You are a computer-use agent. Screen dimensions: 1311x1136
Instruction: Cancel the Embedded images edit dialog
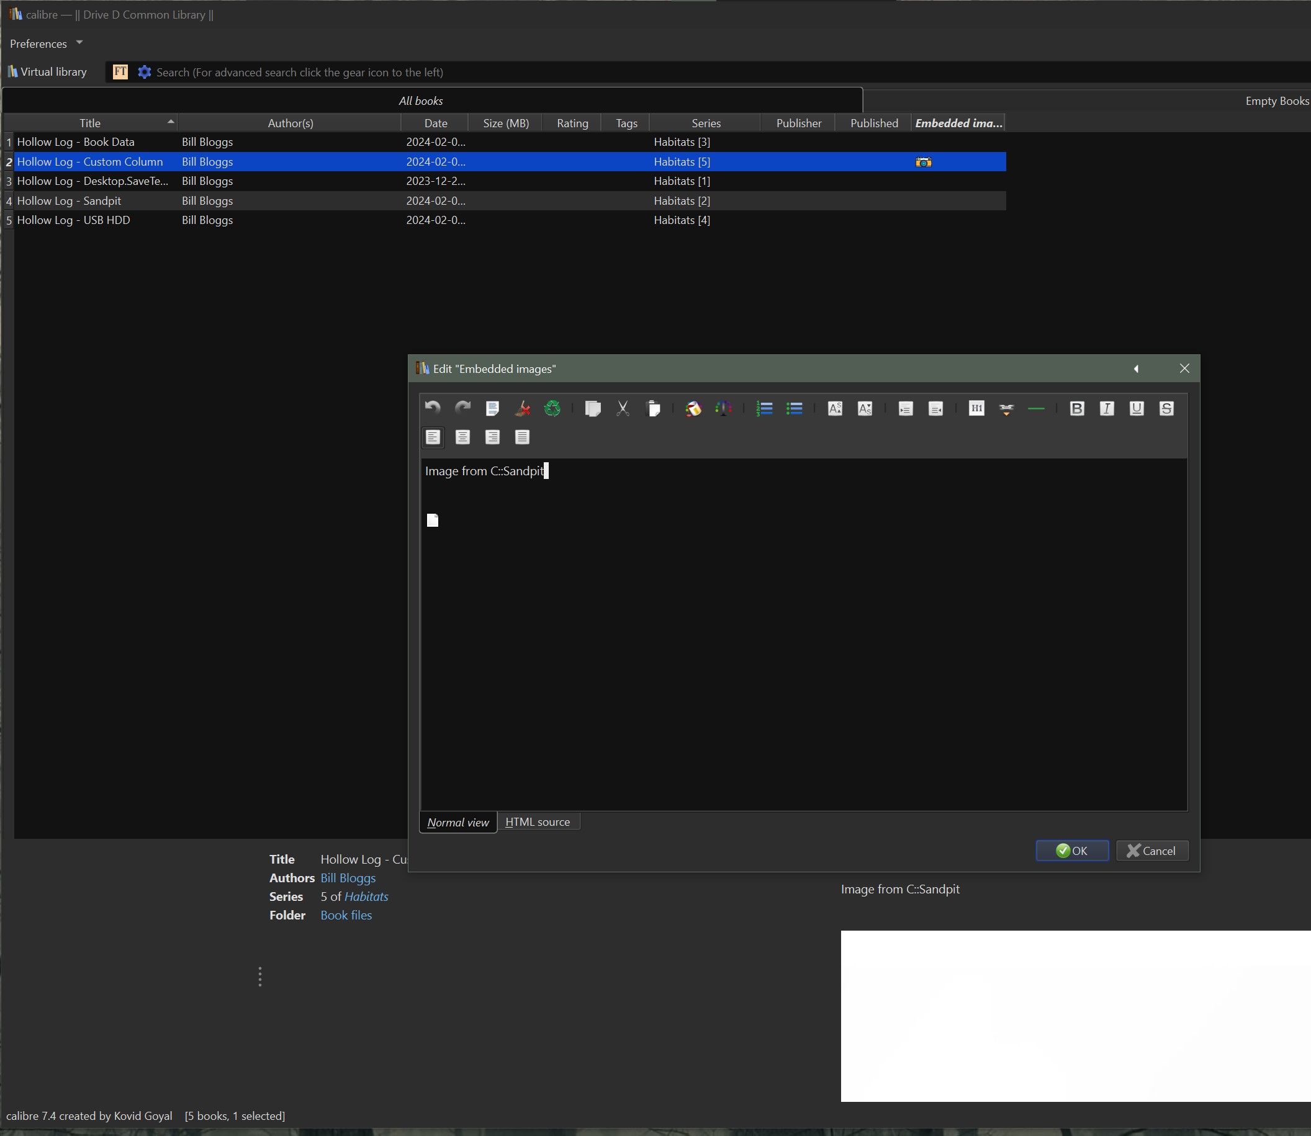pos(1152,851)
